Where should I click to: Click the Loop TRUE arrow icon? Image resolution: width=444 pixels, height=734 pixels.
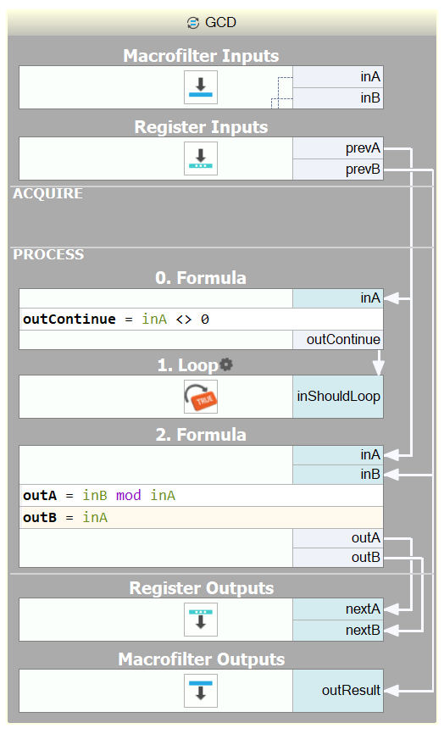(x=201, y=397)
